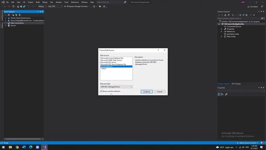Image resolution: width=266 pixels, height=150 pixels.
Task: Expand the Azure account node
Action: 5,20
